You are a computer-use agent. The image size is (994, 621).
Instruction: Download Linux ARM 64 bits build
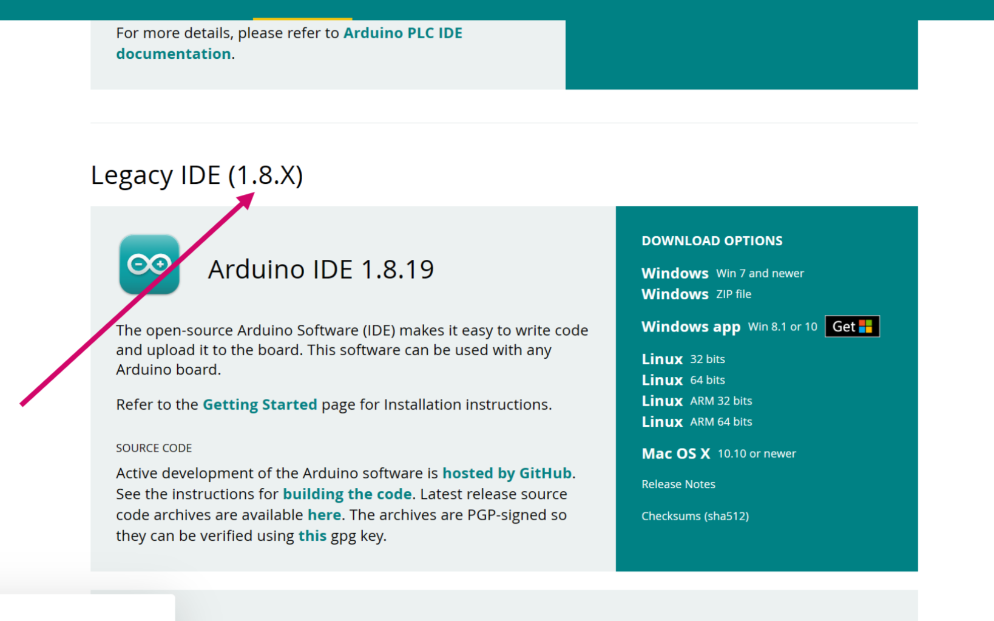[697, 421]
